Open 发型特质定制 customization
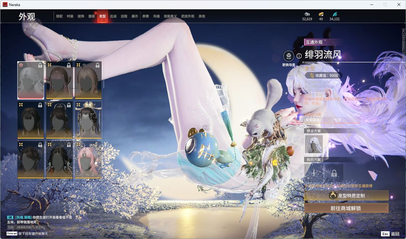 [346, 195]
